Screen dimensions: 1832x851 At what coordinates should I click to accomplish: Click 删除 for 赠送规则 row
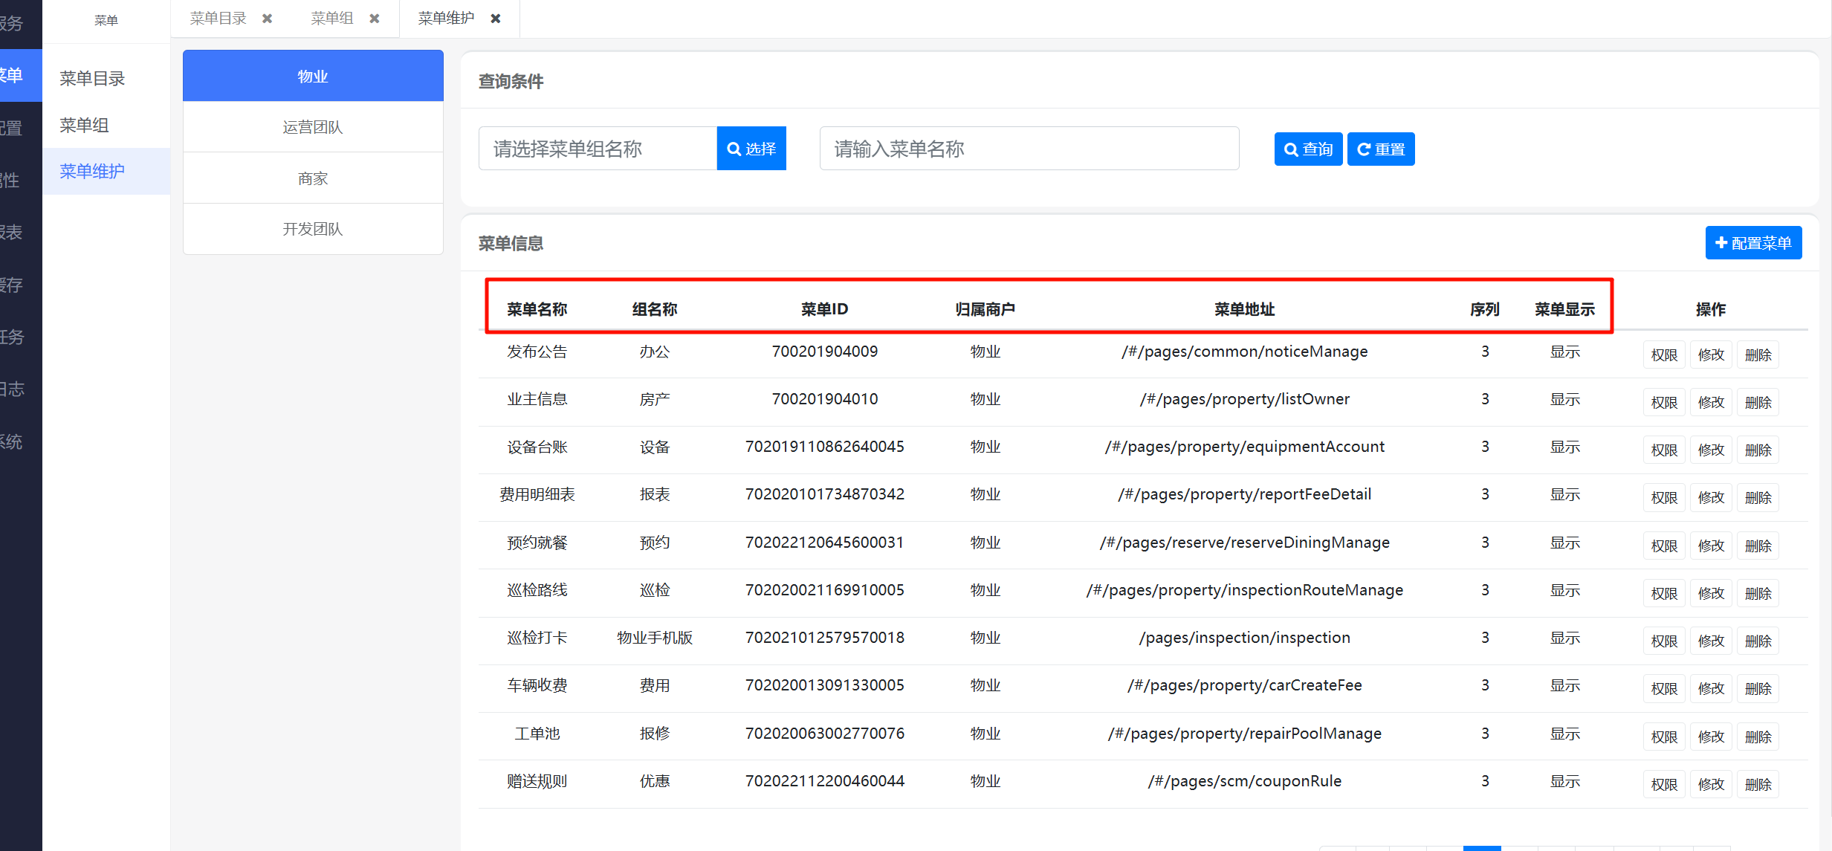[x=1758, y=785]
